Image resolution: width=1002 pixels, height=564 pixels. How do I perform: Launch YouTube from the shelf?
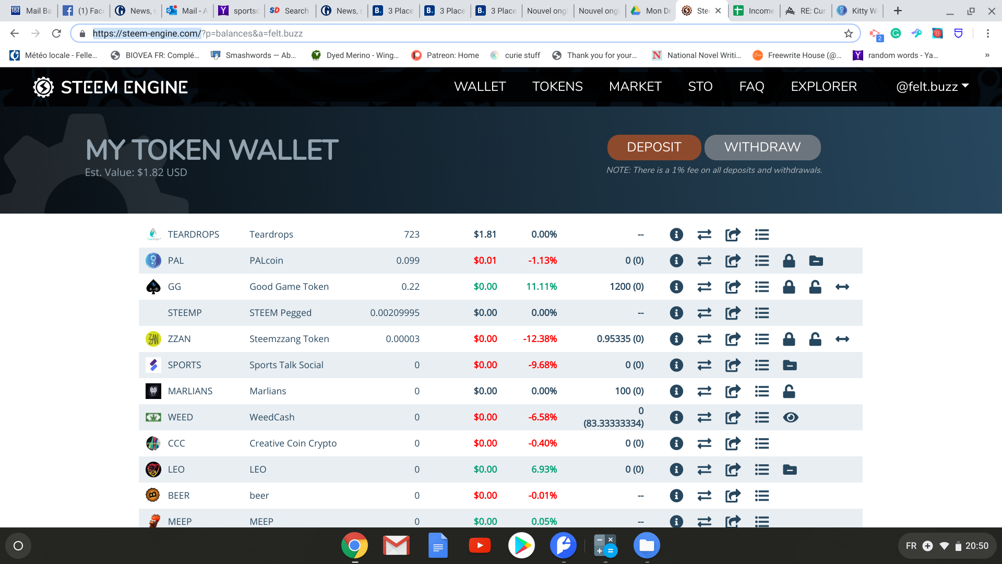(480, 546)
